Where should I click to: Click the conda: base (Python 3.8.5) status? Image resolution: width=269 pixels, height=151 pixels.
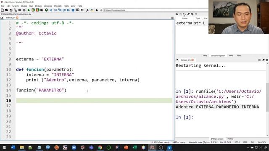tap(203, 142)
